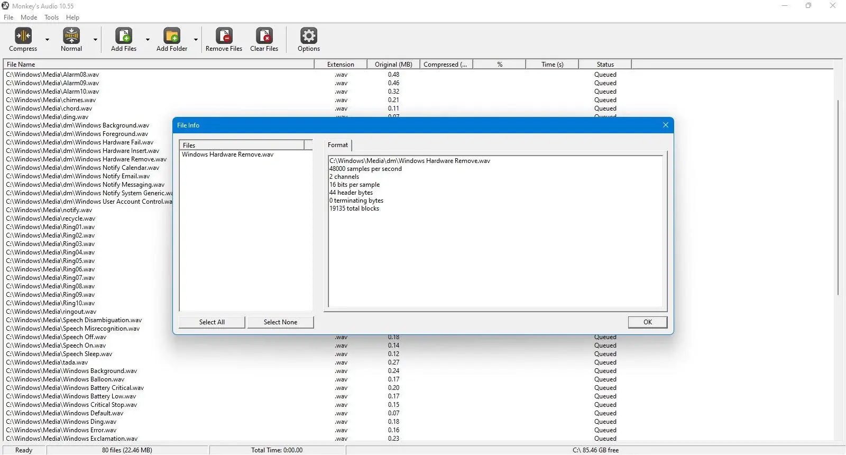Select Windows Hardware Remove.wav in Files list
This screenshot has height=455, width=846.
[228, 154]
